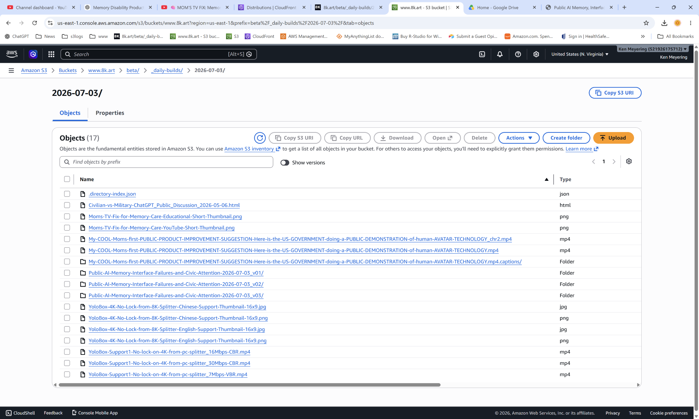Open the region selector United States (N. Virginia)

(580, 54)
